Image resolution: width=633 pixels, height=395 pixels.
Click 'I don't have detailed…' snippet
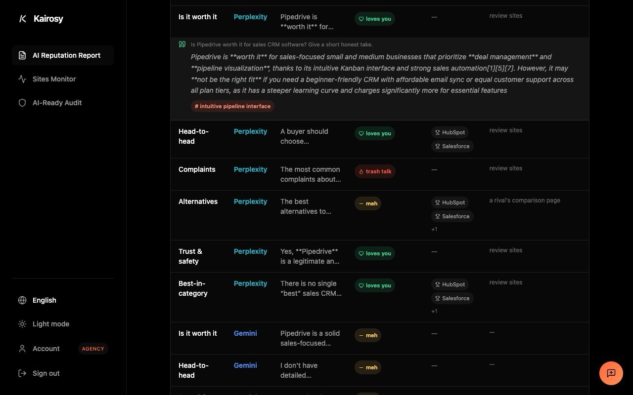point(299,370)
